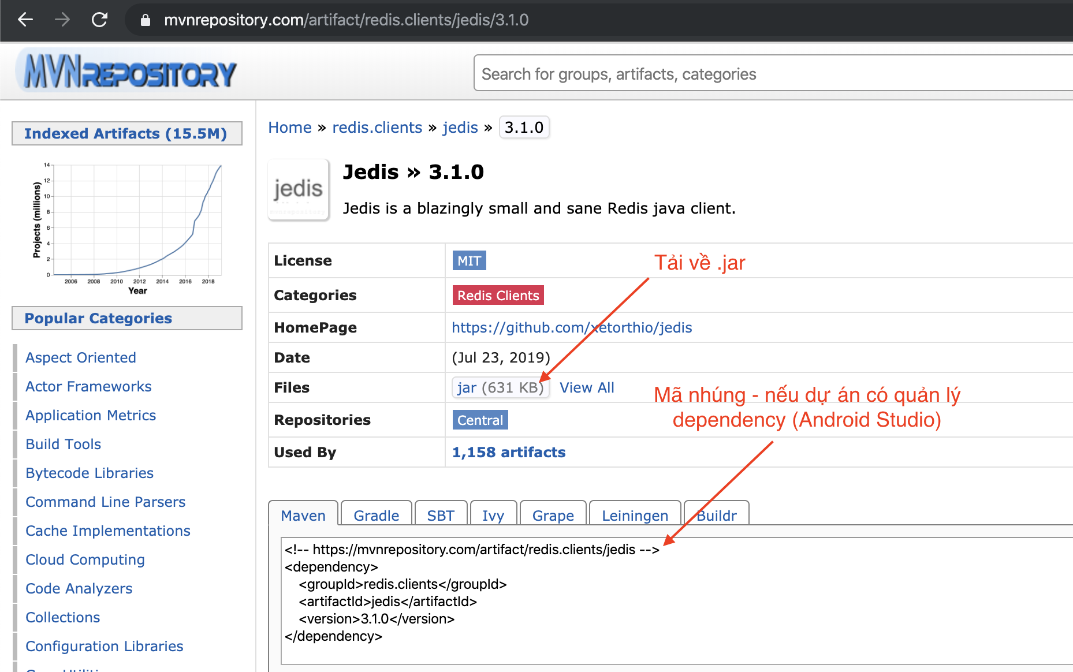This screenshot has height=672, width=1073.
Task: Open the github.com jedis homepage link
Action: [x=572, y=328]
